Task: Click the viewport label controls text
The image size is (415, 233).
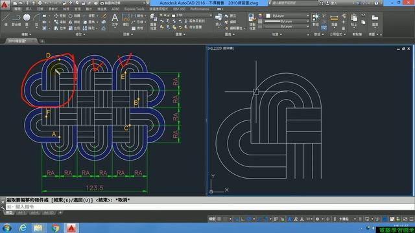Action: [220, 49]
